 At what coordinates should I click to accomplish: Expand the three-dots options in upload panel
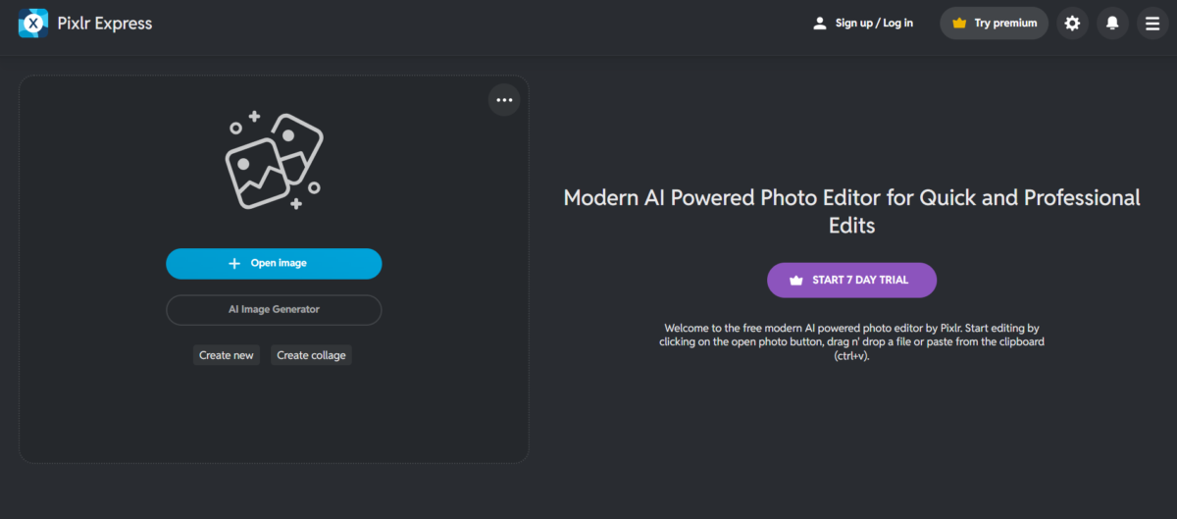click(504, 99)
